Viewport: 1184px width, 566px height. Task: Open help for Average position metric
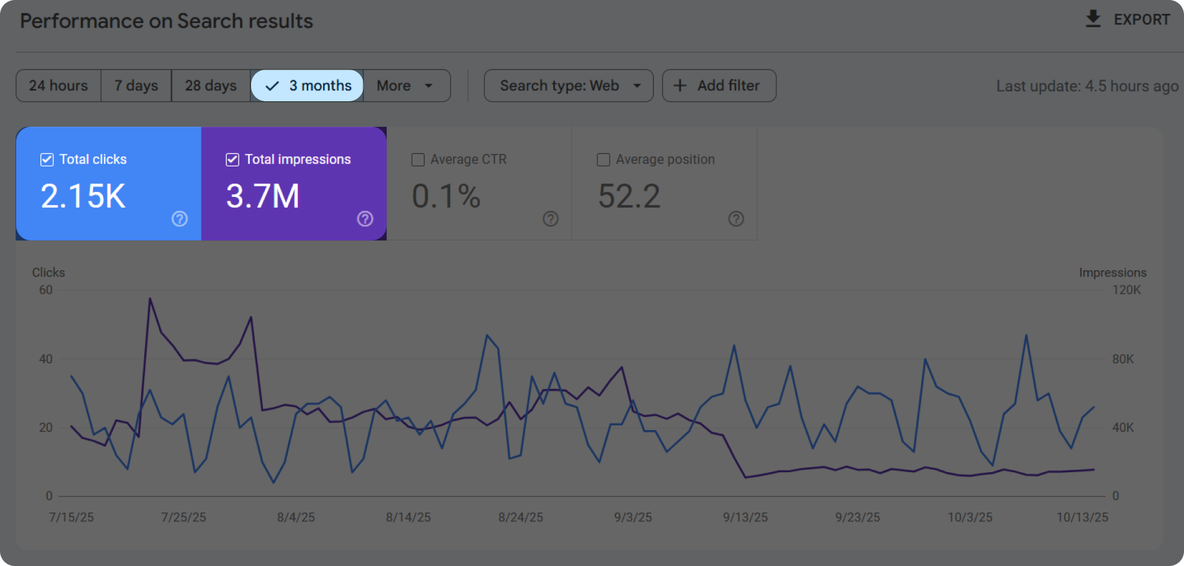736,219
